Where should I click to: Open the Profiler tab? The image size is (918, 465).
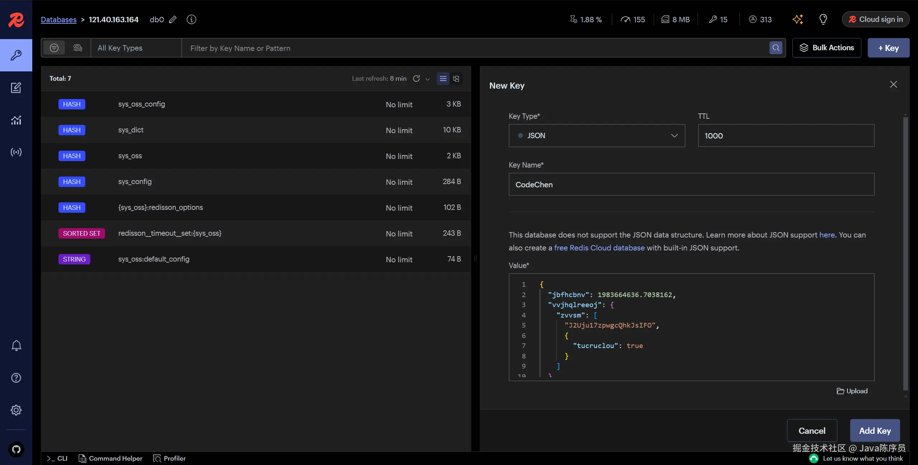click(170, 459)
